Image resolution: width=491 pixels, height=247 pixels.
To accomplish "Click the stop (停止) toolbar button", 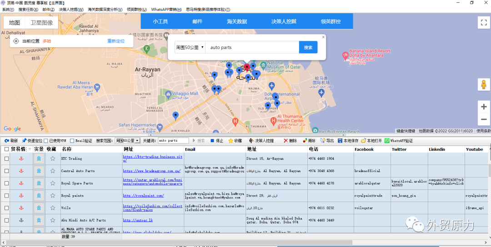I will coord(217,141).
